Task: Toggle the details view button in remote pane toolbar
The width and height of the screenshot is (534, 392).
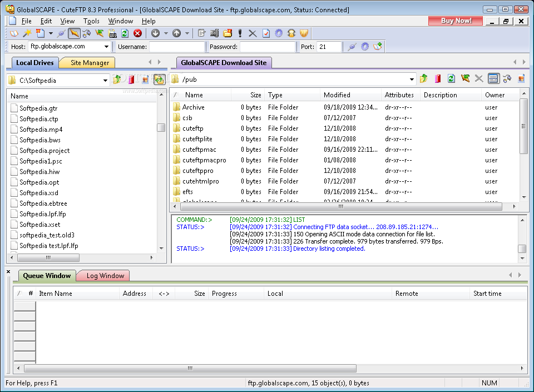Action: [493, 79]
